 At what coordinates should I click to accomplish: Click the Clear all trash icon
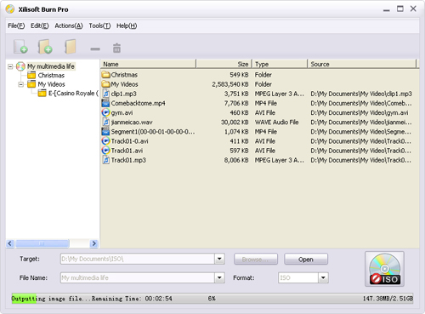click(x=116, y=48)
